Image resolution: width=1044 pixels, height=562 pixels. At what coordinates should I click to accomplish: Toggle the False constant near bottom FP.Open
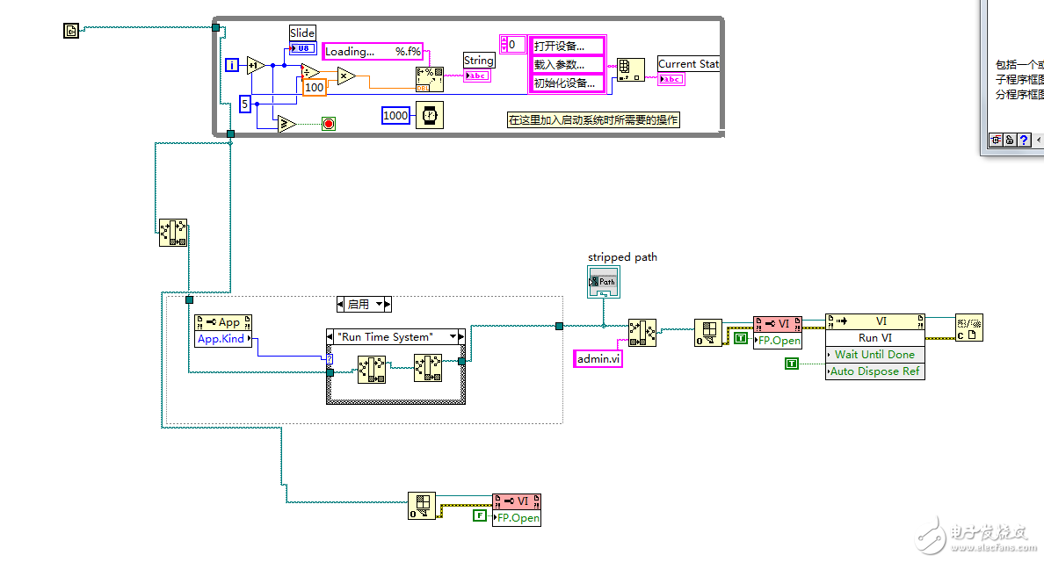coord(480,515)
